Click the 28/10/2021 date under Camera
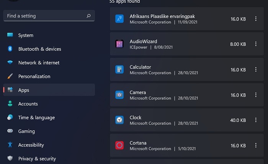The height and width of the screenshot is (164, 268). [x=188, y=98]
